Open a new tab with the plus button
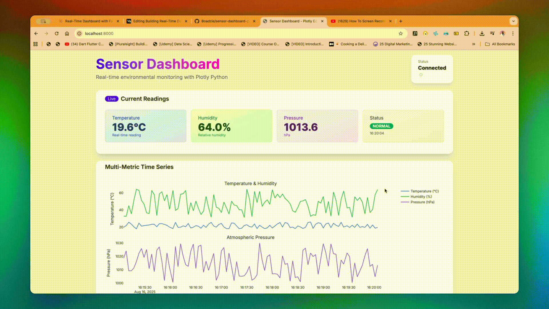Viewport: 549px width, 309px height. pos(401,21)
